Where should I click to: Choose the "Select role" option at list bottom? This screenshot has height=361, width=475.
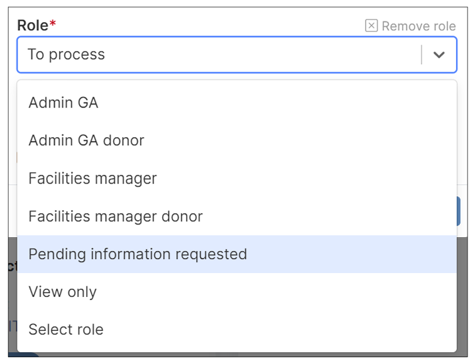tap(66, 330)
